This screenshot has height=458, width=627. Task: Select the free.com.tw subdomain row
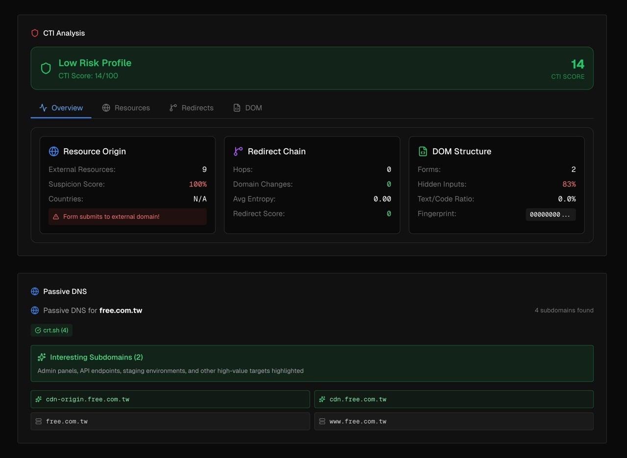[x=170, y=421]
